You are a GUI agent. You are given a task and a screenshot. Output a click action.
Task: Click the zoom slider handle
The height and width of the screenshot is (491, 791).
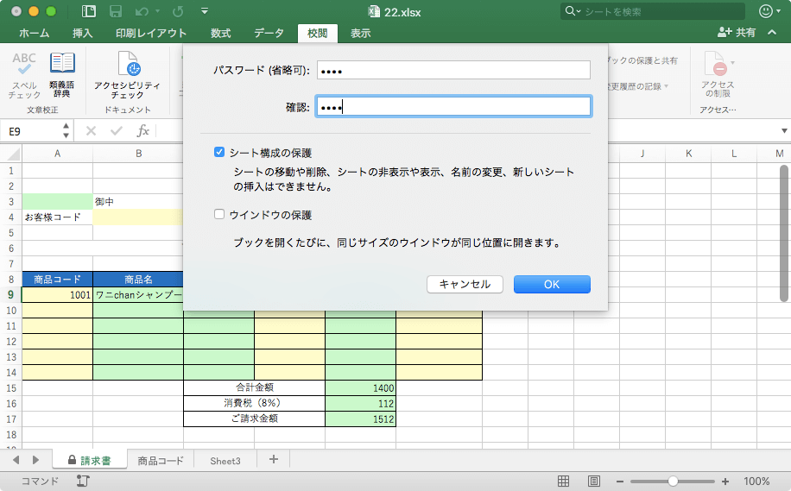click(673, 482)
